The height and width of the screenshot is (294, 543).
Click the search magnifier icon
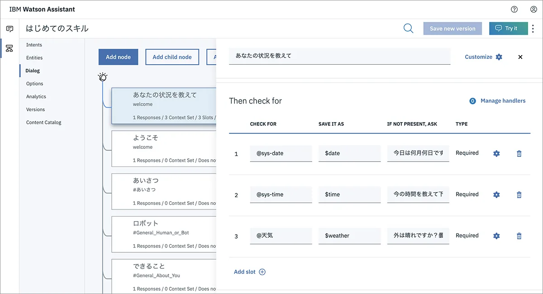tap(408, 28)
